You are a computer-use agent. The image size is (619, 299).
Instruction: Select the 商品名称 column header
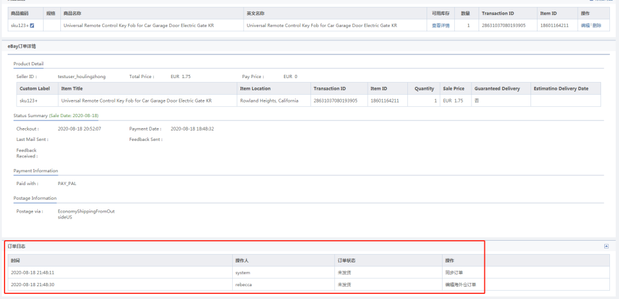72,13
